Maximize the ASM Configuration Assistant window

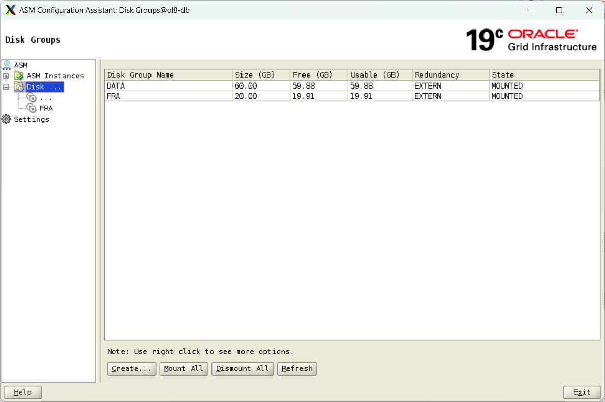(x=559, y=10)
